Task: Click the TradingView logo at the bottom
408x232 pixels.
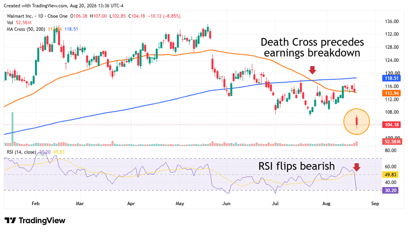Action: pyautogui.click(x=34, y=220)
